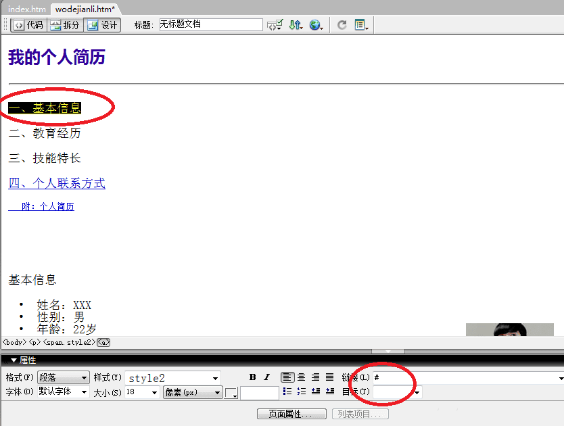Apply ordered list icon
564x426 pixels.
pyautogui.click(x=302, y=391)
